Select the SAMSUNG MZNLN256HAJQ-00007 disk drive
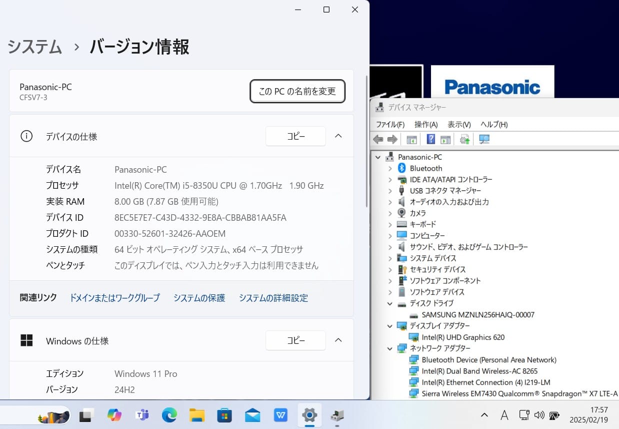 tap(477, 315)
